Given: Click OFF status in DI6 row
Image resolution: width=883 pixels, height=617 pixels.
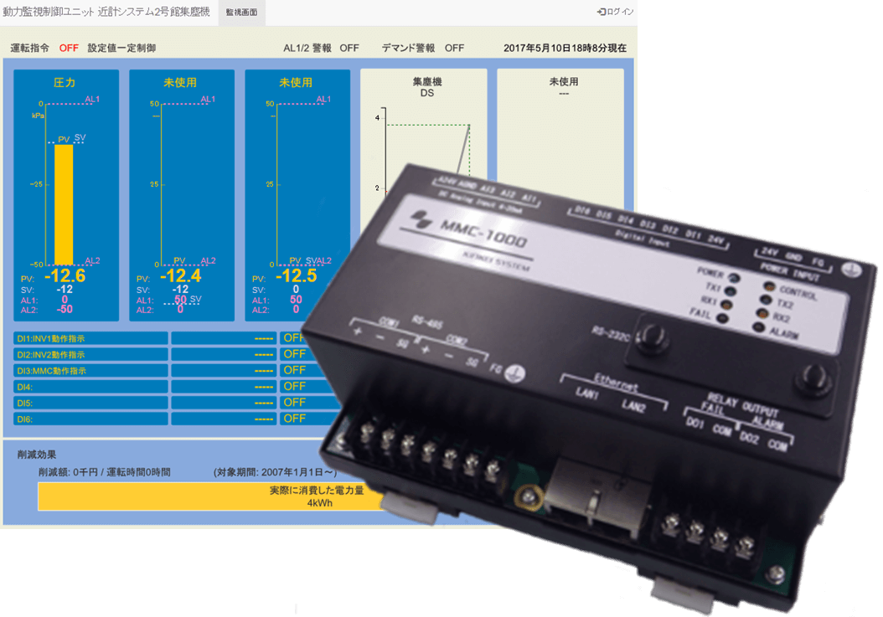Looking at the screenshot, I should pyautogui.click(x=295, y=419).
